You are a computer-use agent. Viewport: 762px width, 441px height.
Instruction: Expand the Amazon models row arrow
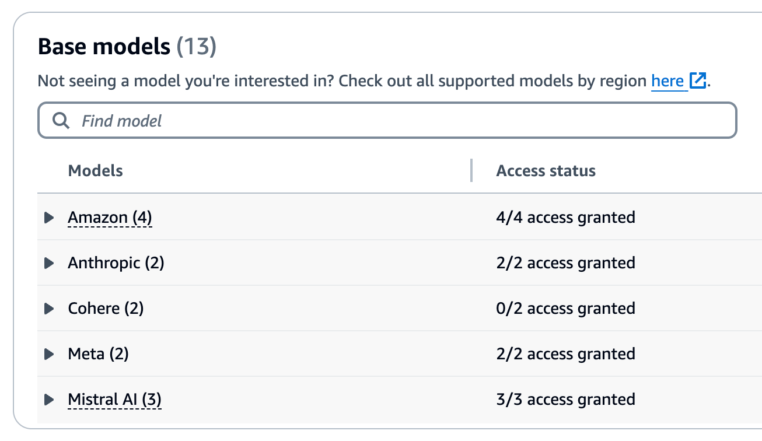click(x=49, y=218)
